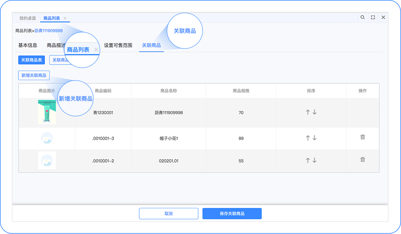Open the 沥青 product thumbnail image
The image size is (401, 234).
point(47,112)
